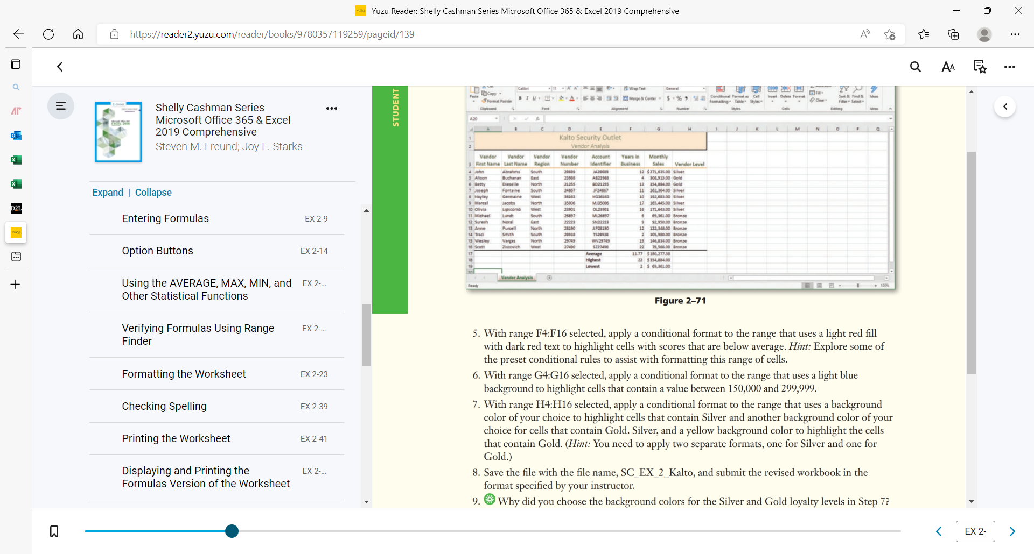Collapse the side panel with the chevron button
Image resolution: width=1034 pixels, height=554 pixels.
click(1005, 106)
